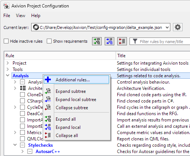This screenshot has width=190, height=156.
Task: Click icon beside Collapse subtree entry
Action: (48, 107)
